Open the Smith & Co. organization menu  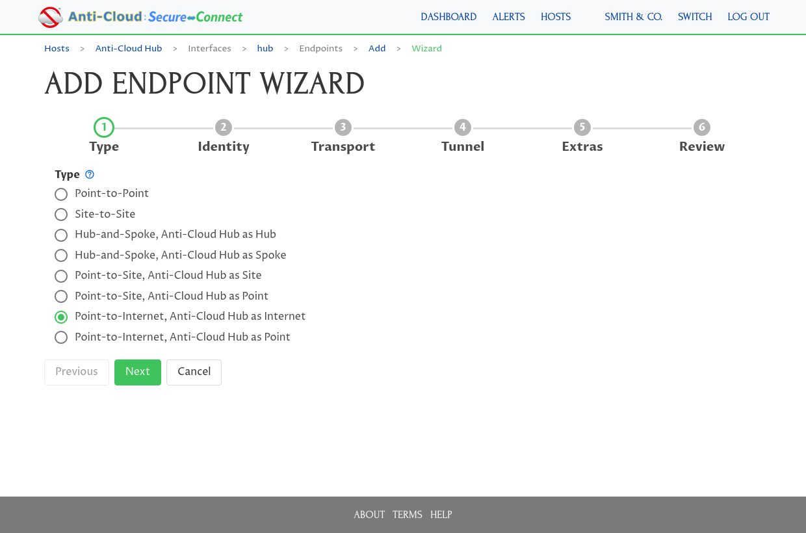point(634,17)
